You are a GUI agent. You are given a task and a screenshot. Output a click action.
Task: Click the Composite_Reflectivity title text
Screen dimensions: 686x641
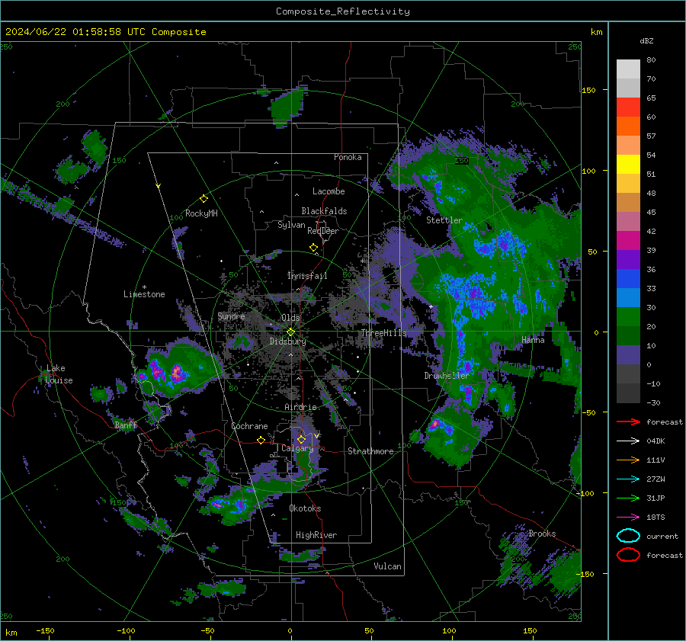[343, 11]
